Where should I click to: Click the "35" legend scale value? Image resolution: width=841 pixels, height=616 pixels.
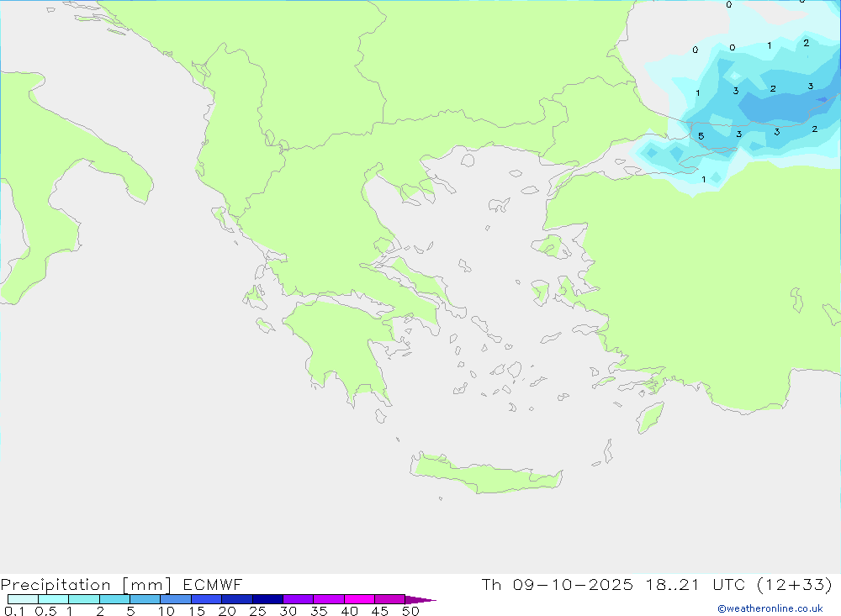point(319,611)
